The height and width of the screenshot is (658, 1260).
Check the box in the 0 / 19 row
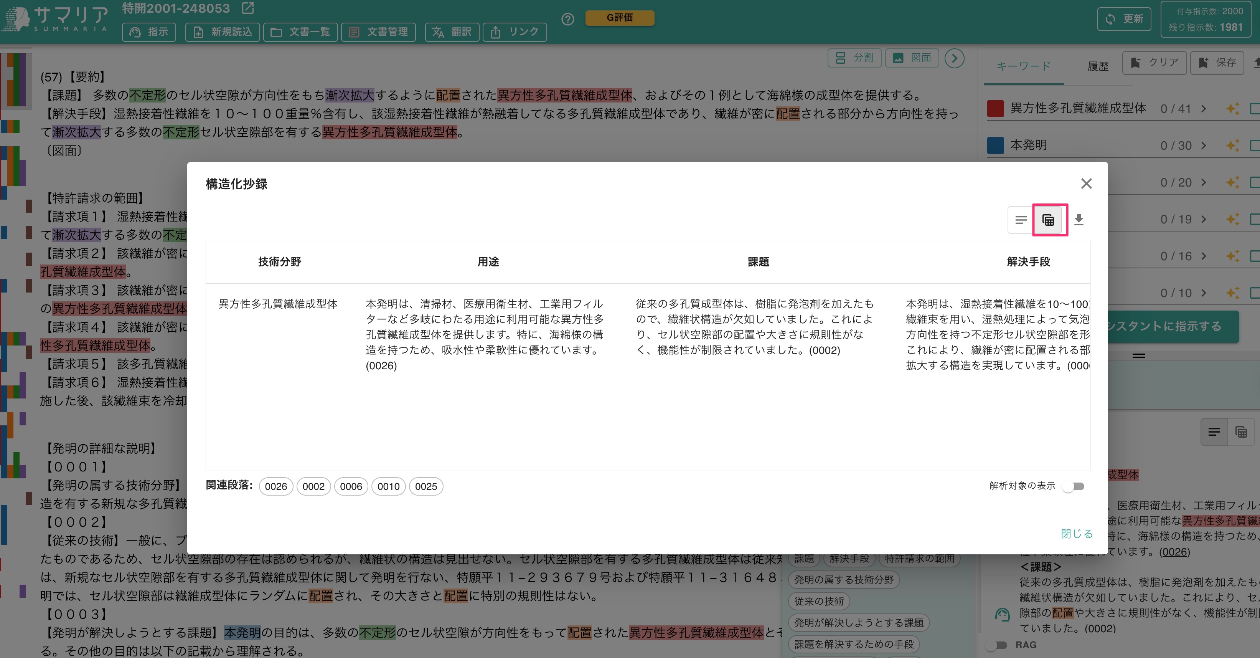pos(1255,219)
